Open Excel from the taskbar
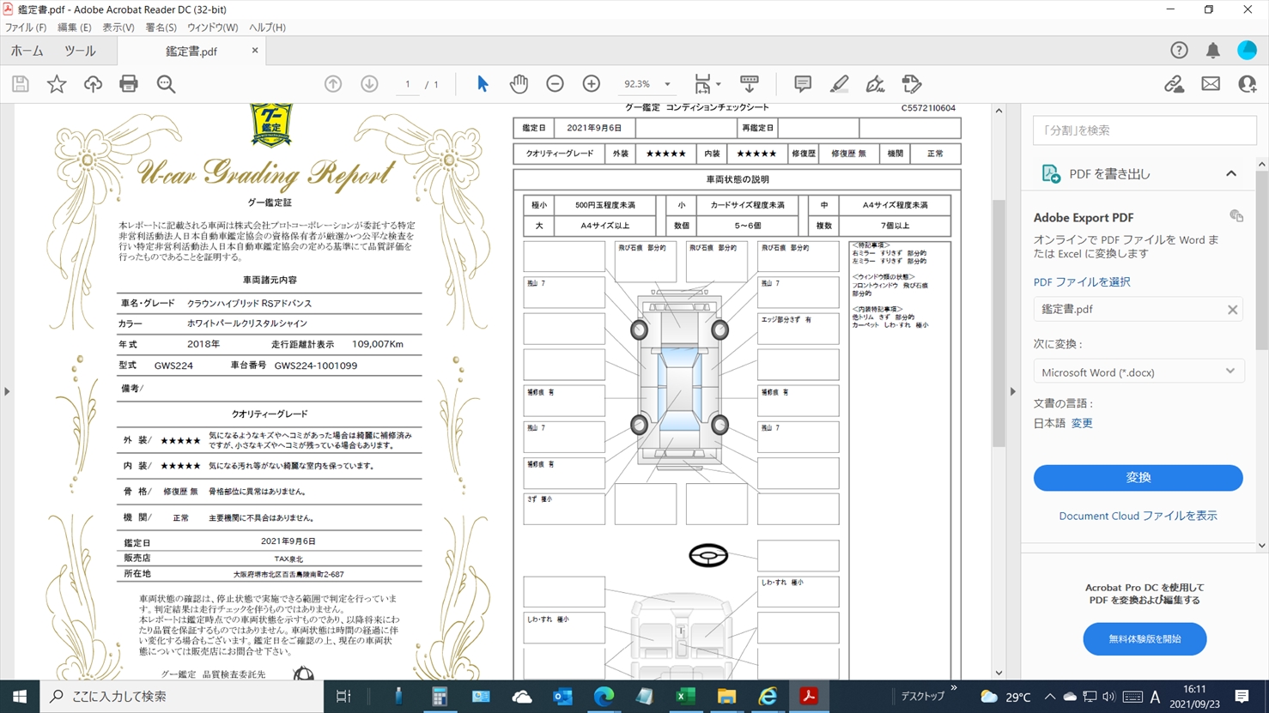Viewport: 1269px width, 713px height. [x=685, y=697]
